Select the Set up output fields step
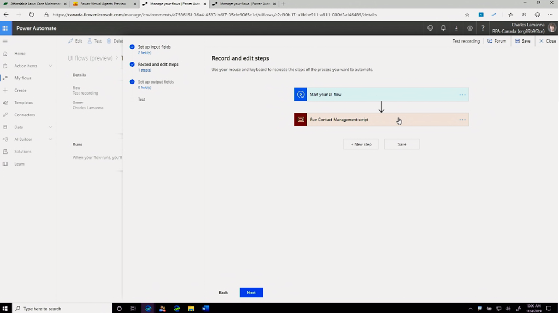The width and height of the screenshot is (559, 313). click(156, 82)
